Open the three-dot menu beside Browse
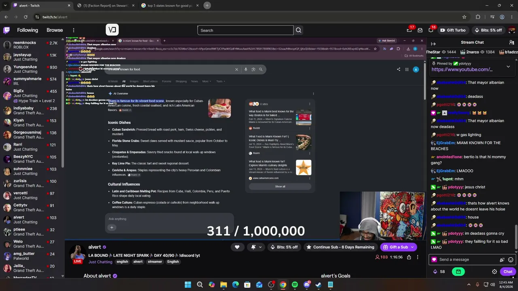Screen dimensions: 518x291 click(74, 30)
